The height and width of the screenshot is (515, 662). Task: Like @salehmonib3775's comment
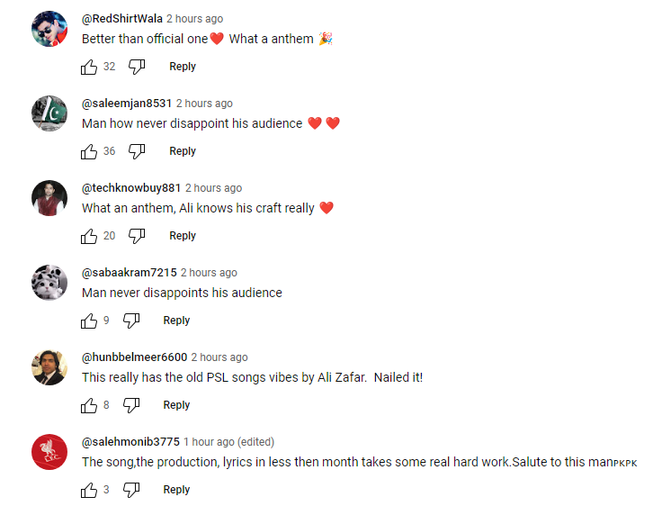coord(89,490)
